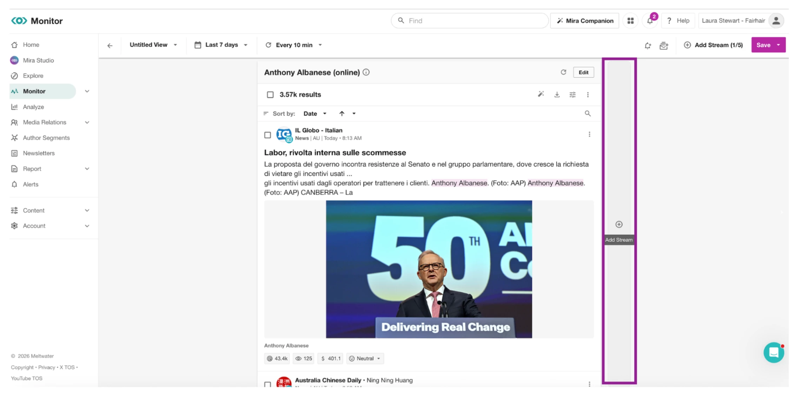Expand the Report sidebar submenu

click(x=87, y=169)
